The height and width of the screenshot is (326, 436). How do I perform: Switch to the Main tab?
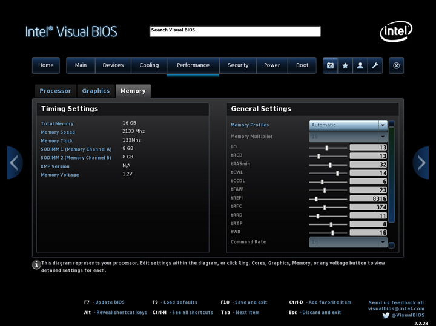pyautogui.click(x=81, y=65)
